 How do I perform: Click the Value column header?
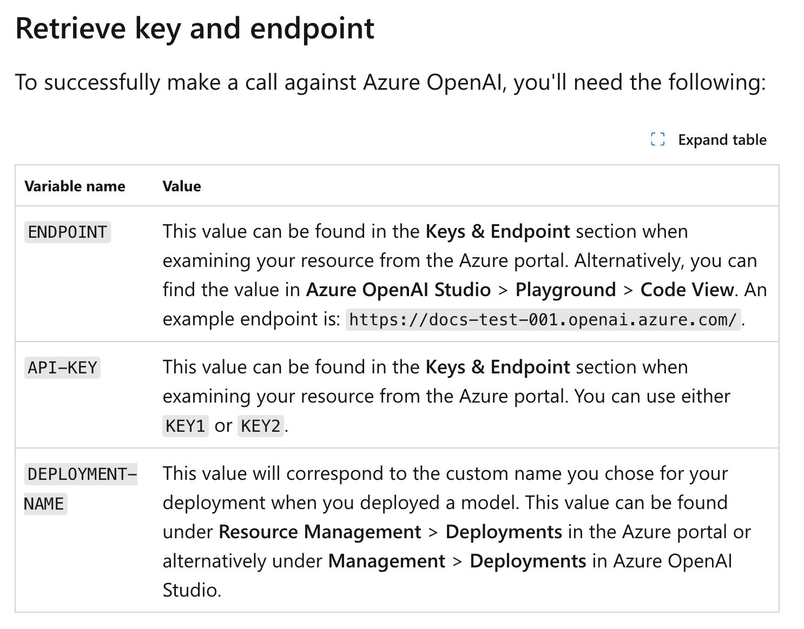pyautogui.click(x=182, y=186)
